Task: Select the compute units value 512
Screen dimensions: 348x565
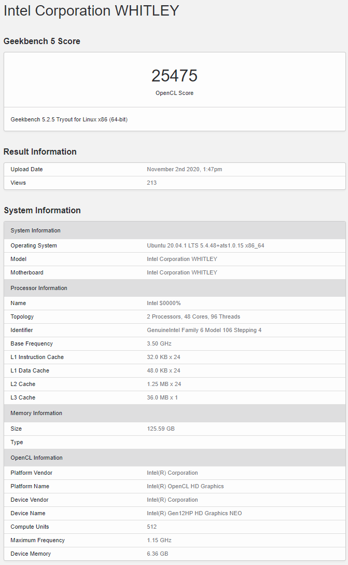Action: (x=151, y=527)
